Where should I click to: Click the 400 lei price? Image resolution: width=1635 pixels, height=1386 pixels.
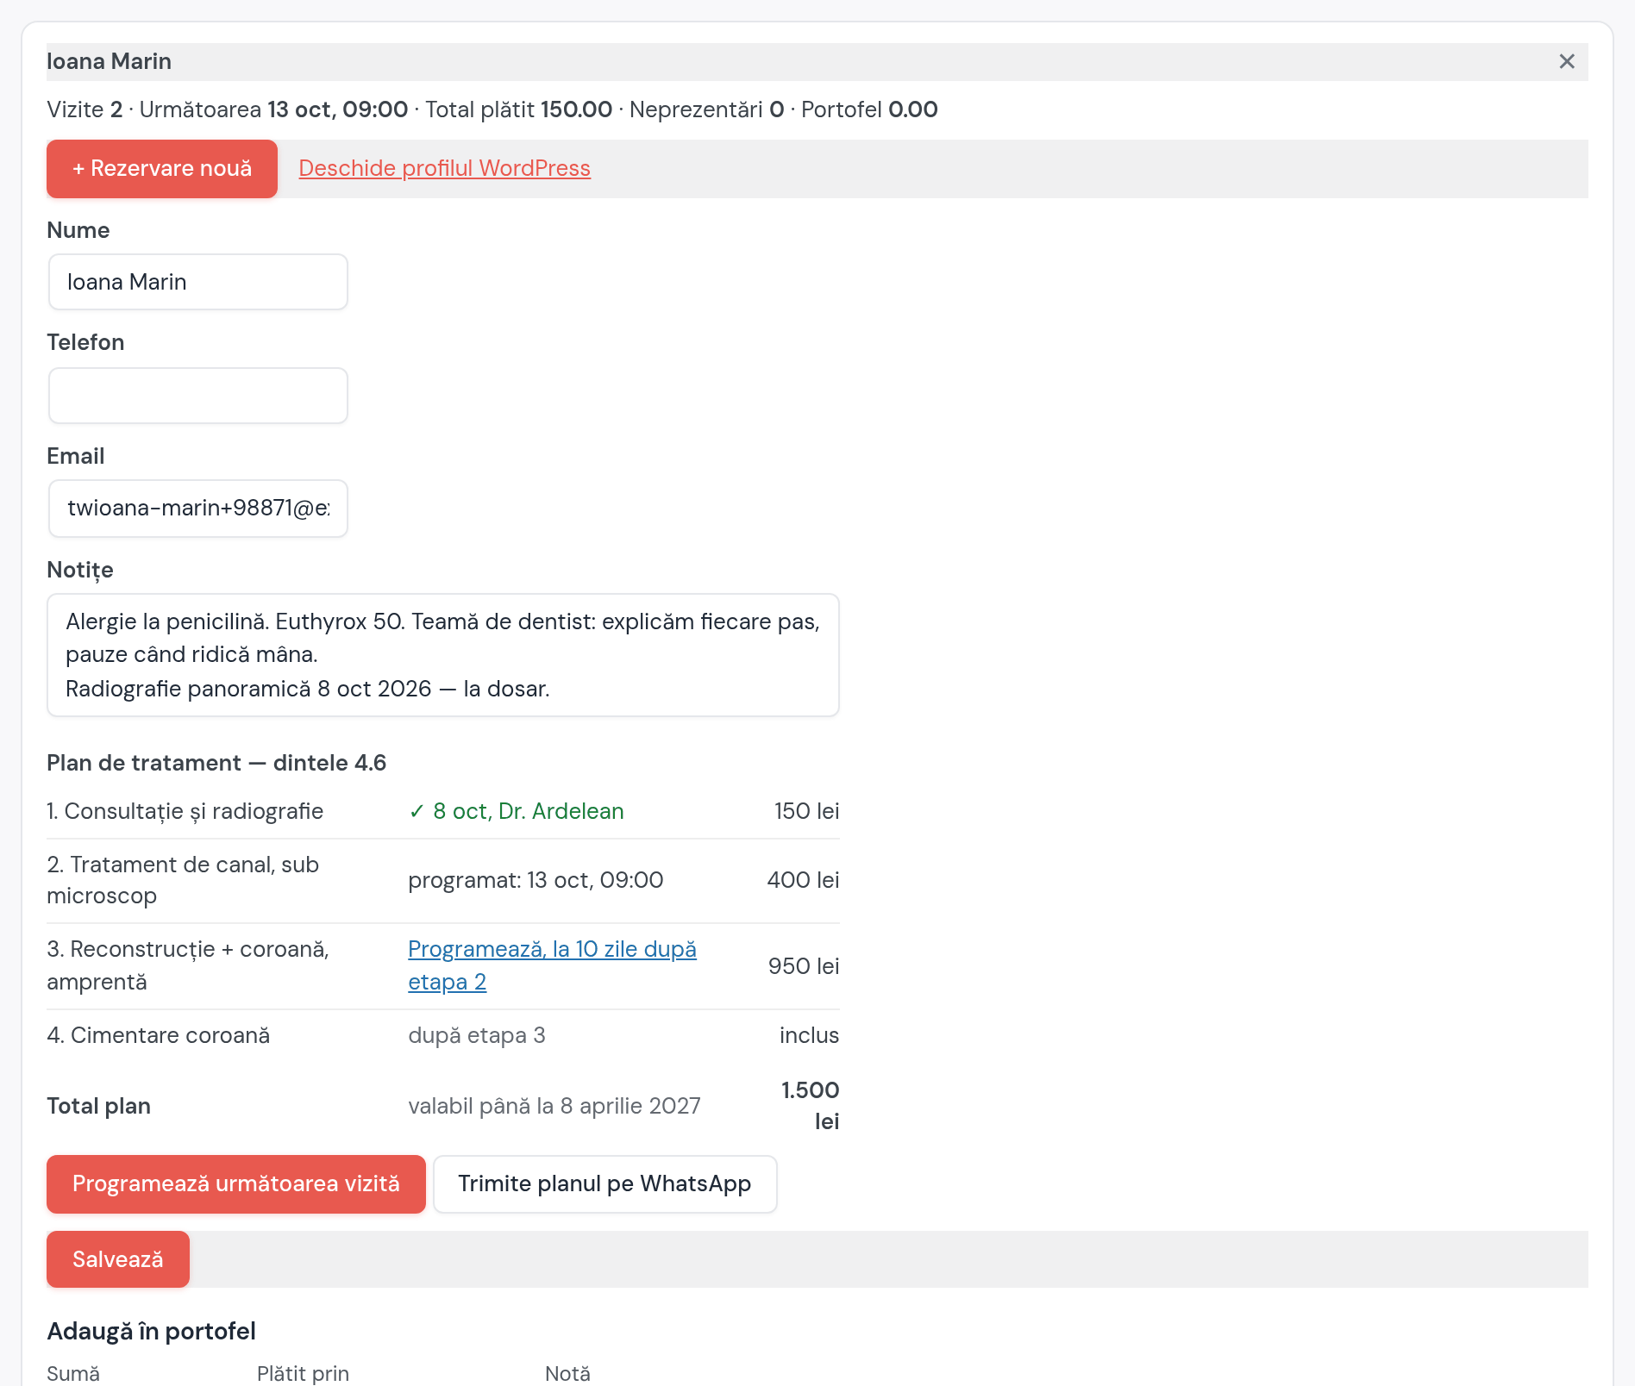(803, 880)
